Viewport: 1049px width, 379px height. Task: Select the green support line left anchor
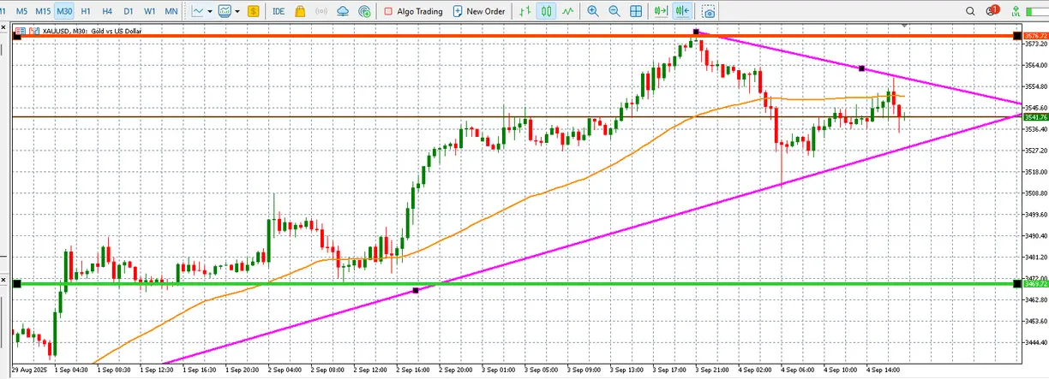(16, 283)
